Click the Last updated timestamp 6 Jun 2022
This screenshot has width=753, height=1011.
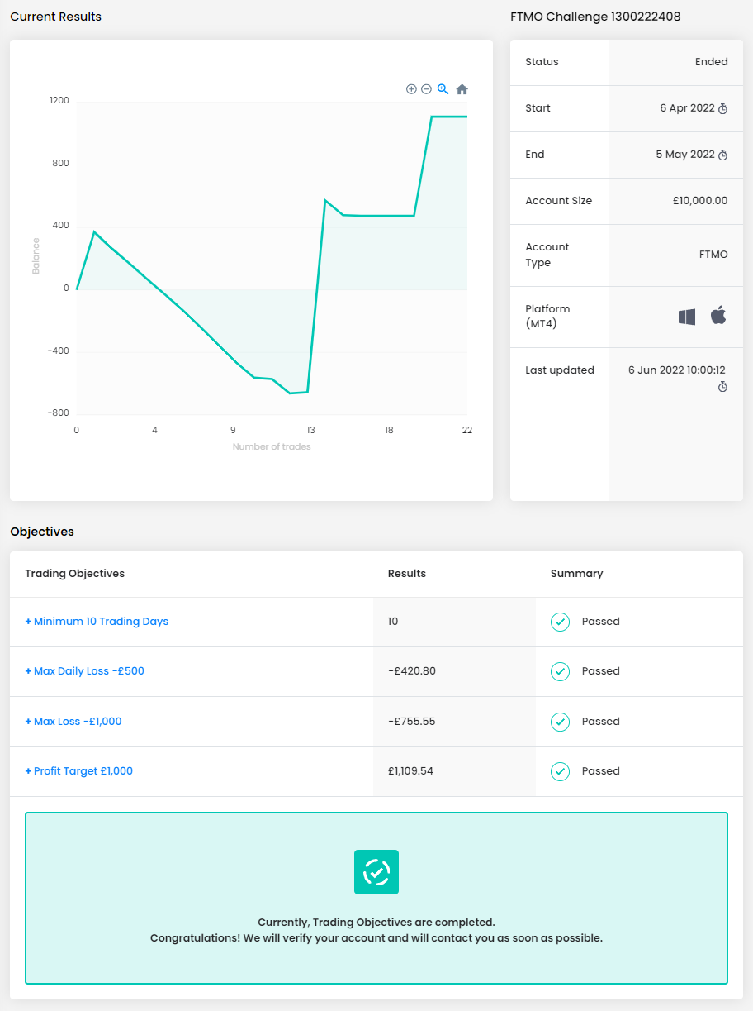(677, 370)
